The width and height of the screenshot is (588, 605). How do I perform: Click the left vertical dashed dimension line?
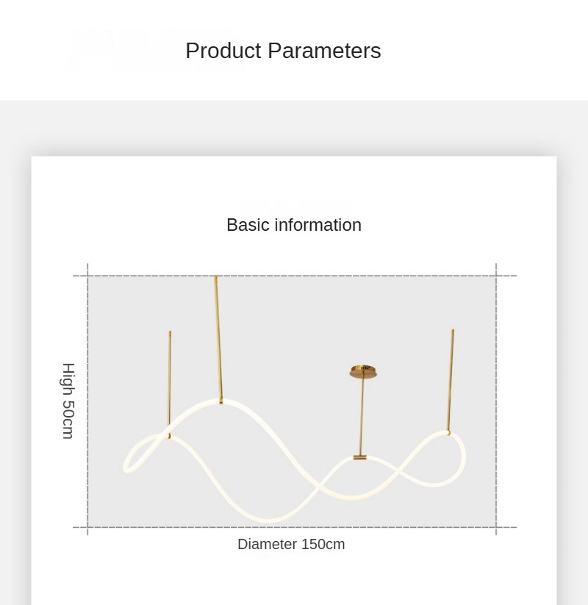coord(87,401)
